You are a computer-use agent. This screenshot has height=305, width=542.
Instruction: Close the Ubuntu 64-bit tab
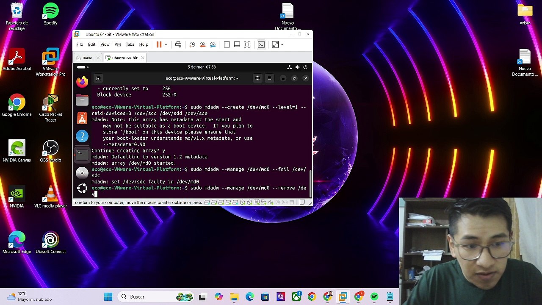pos(143,58)
